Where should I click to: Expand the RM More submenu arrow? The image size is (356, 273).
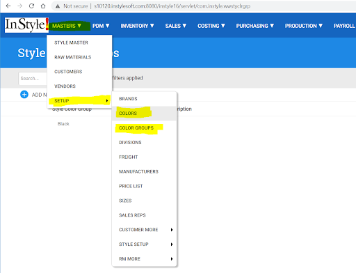pyautogui.click(x=172, y=259)
